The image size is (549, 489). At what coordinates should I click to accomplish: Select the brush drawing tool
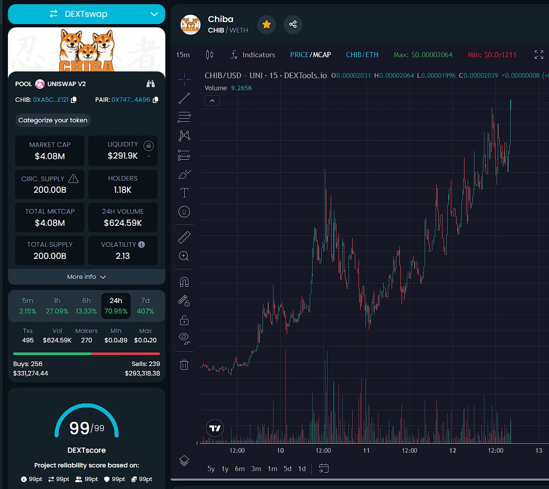[x=184, y=174]
